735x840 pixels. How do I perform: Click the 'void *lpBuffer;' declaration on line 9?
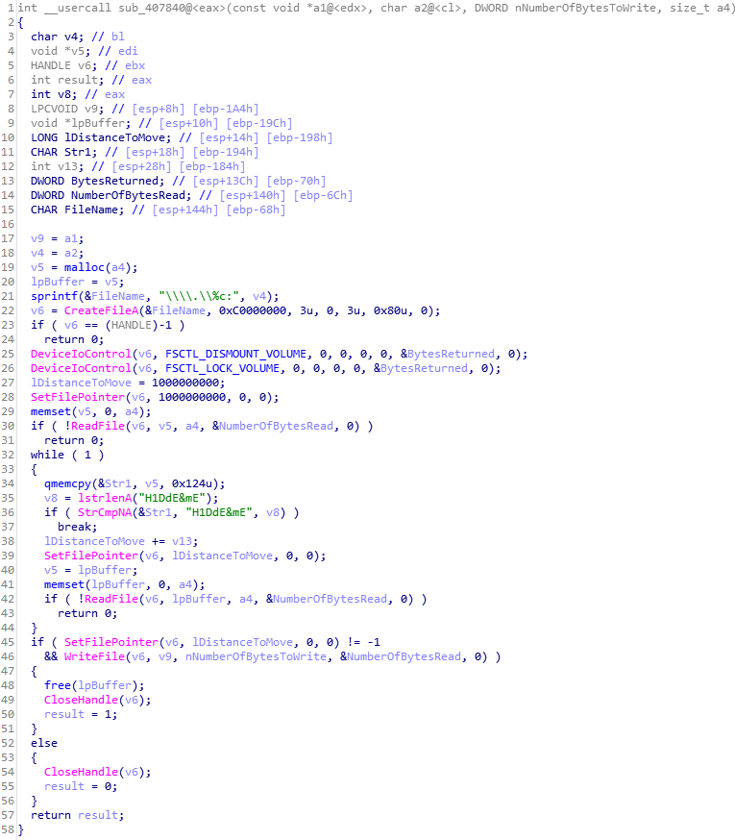click(x=81, y=123)
